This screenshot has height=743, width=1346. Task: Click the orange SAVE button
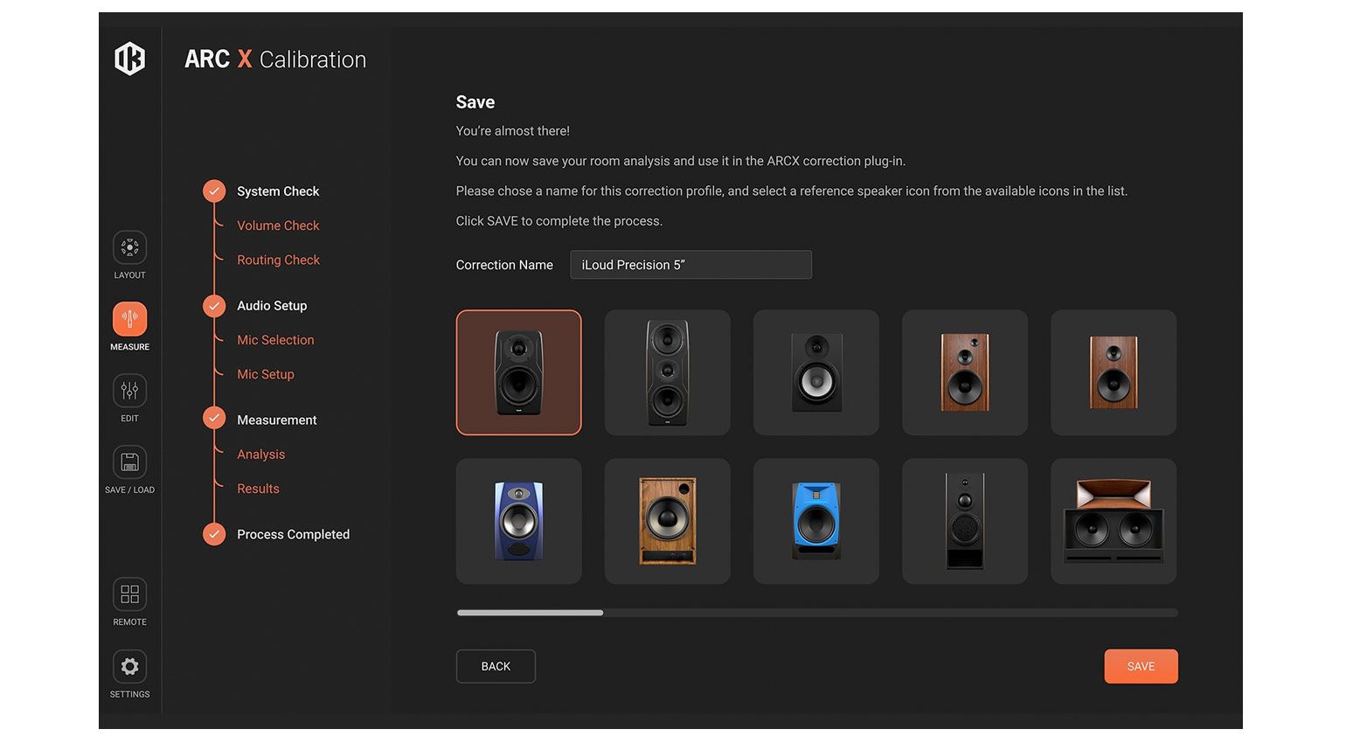[1141, 666]
